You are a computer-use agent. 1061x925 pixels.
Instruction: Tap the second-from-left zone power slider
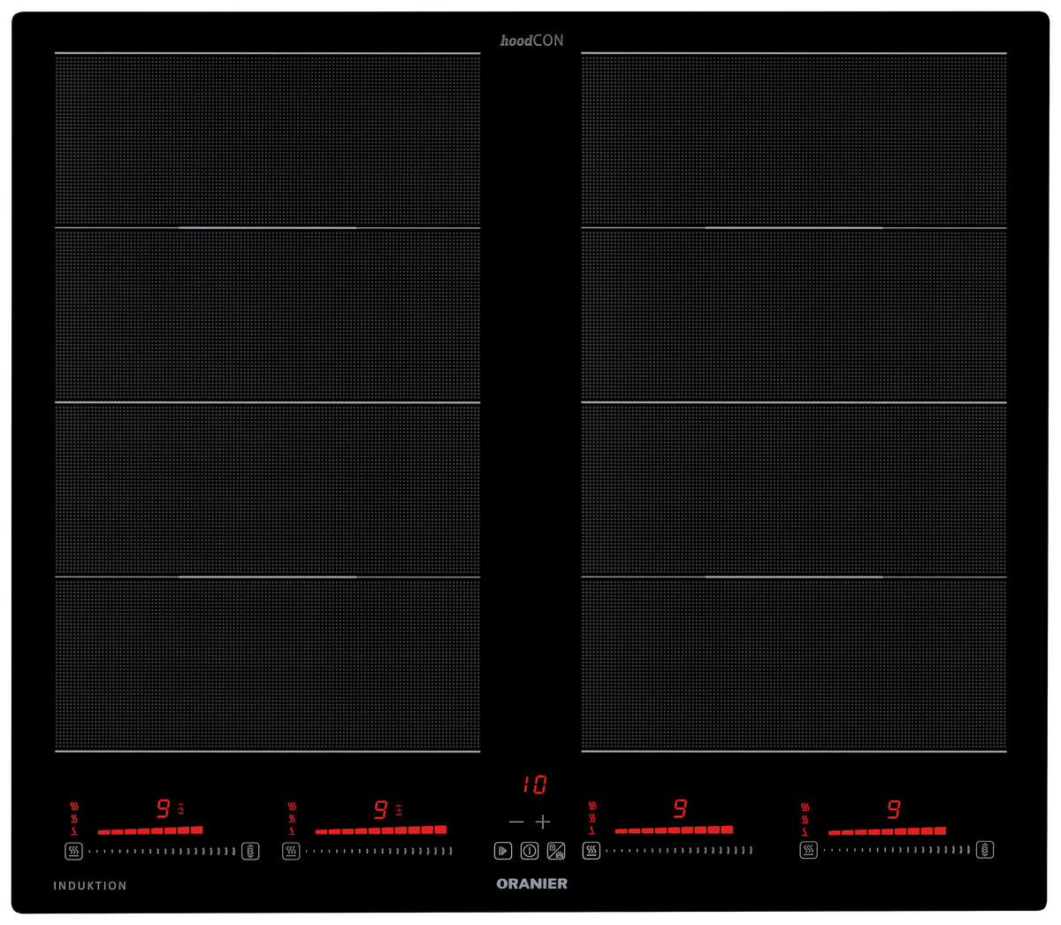tap(379, 852)
